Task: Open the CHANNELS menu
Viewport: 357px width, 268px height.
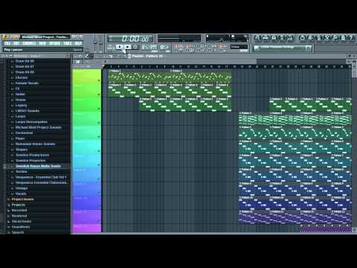Action: (x=29, y=43)
